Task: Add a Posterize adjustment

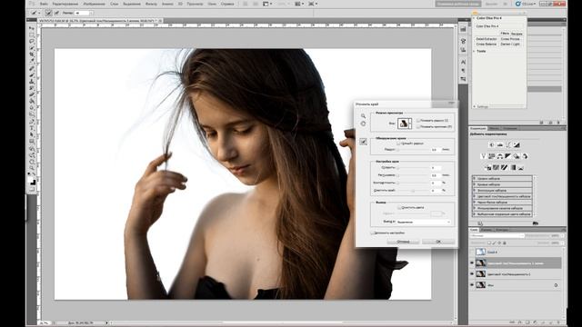Action: [496, 168]
